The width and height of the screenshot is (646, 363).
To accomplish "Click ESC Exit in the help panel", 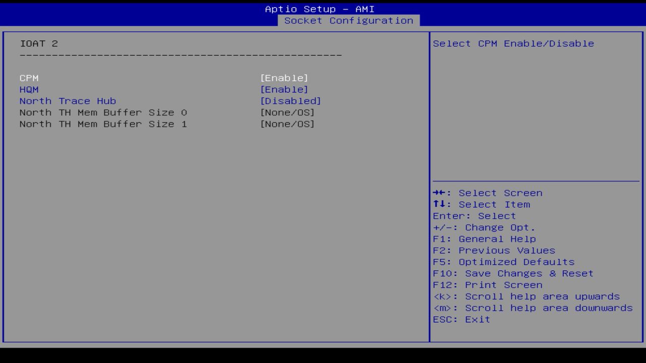I will 461,319.
